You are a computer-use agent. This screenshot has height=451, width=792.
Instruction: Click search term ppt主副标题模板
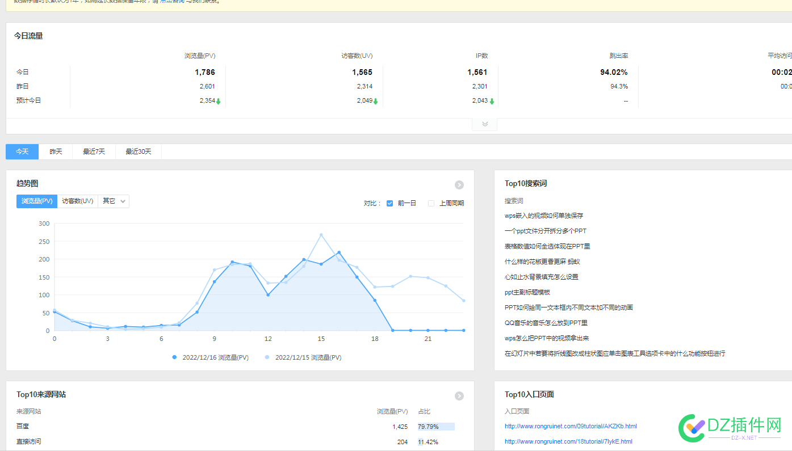point(527,292)
